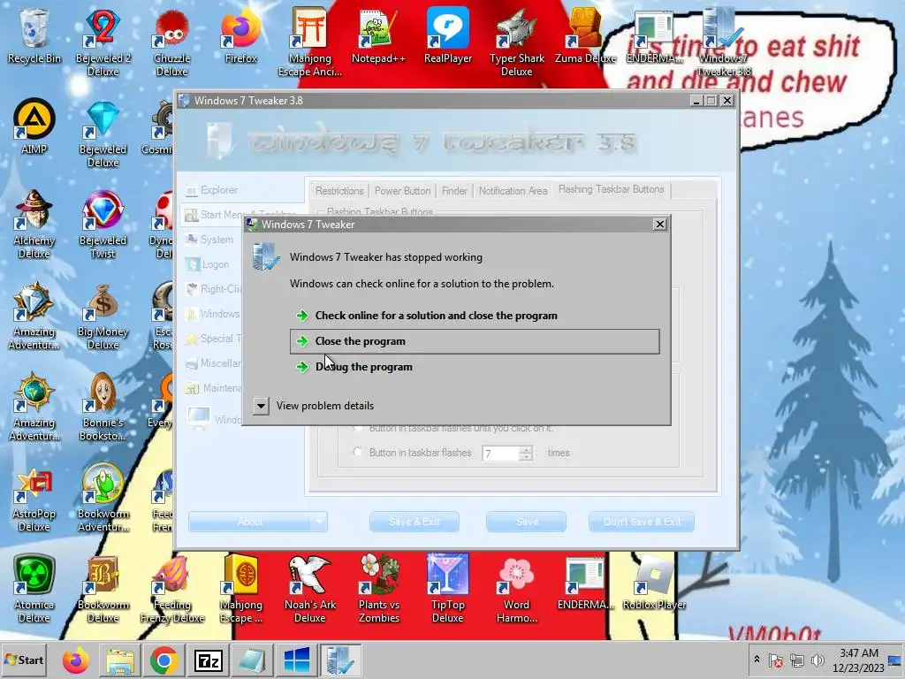The height and width of the screenshot is (679, 905).
Task: Select the Roblox Player desktop icon
Action: 654,583
